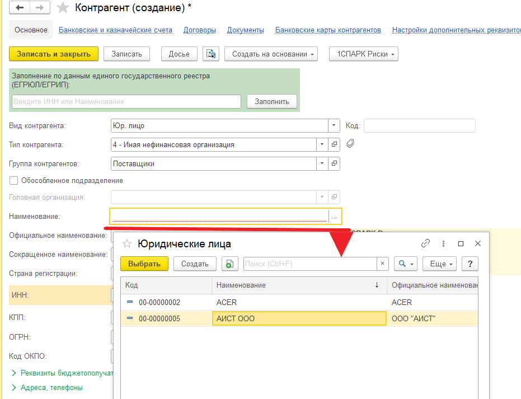Open the Еще menu in Юридические лица
The width and height of the screenshot is (521, 399).
tap(440, 264)
